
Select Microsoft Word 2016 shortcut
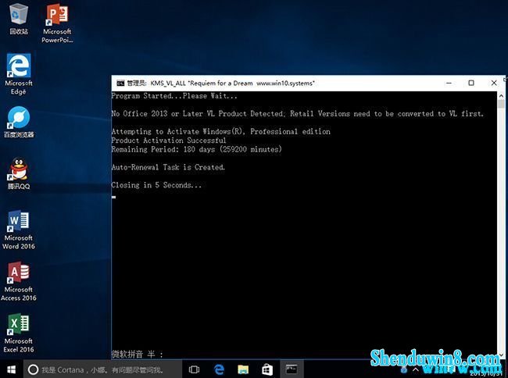pyautogui.click(x=19, y=230)
